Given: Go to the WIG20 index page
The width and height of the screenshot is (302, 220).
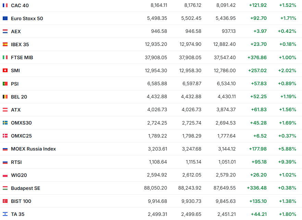Looking at the screenshot, I should (x=19, y=175).
